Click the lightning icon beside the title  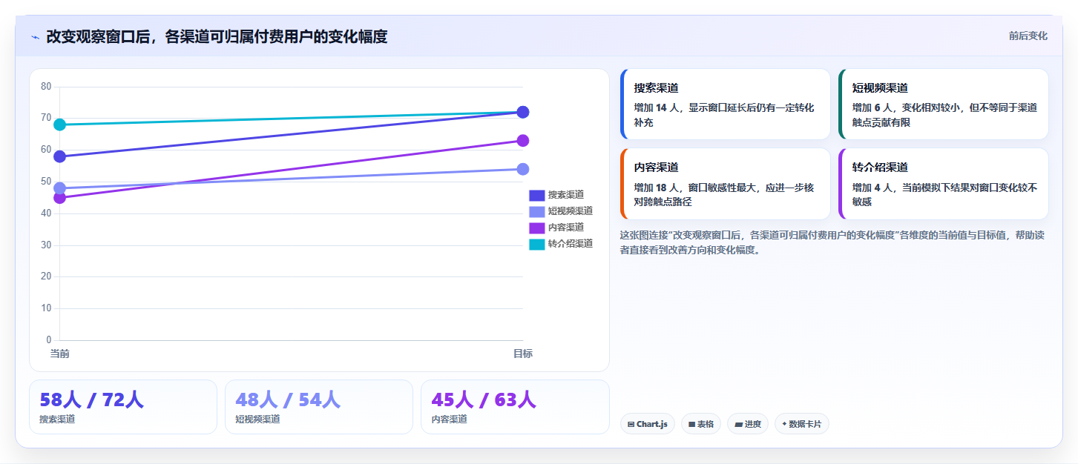click(x=35, y=37)
